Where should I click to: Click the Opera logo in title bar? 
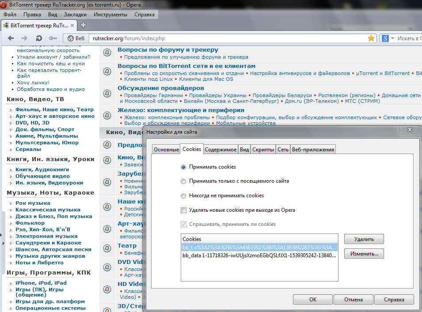[4, 4]
